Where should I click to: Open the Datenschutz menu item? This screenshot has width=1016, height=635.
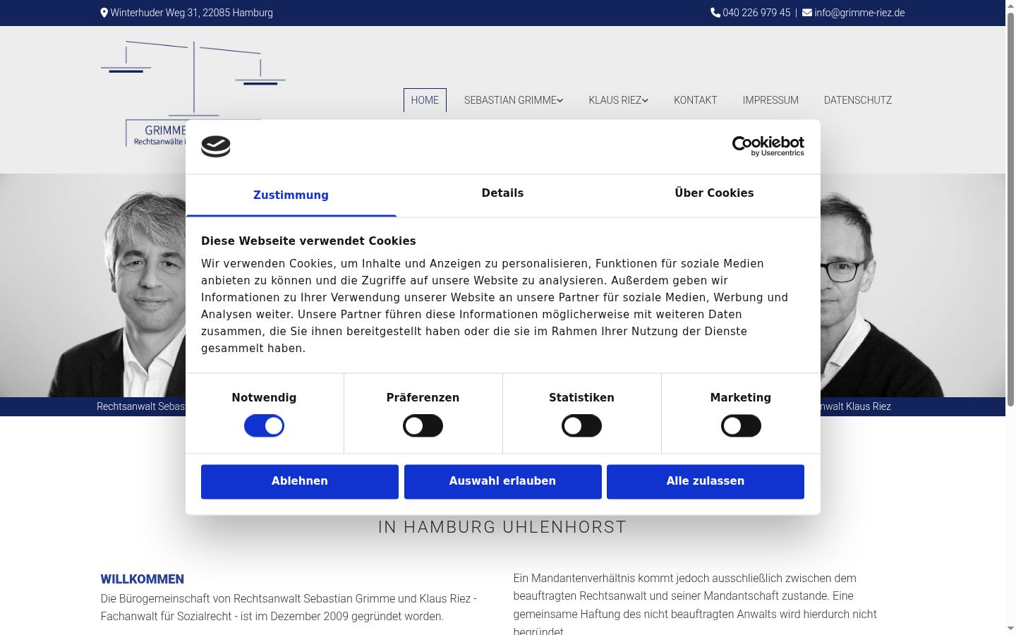point(858,100)
